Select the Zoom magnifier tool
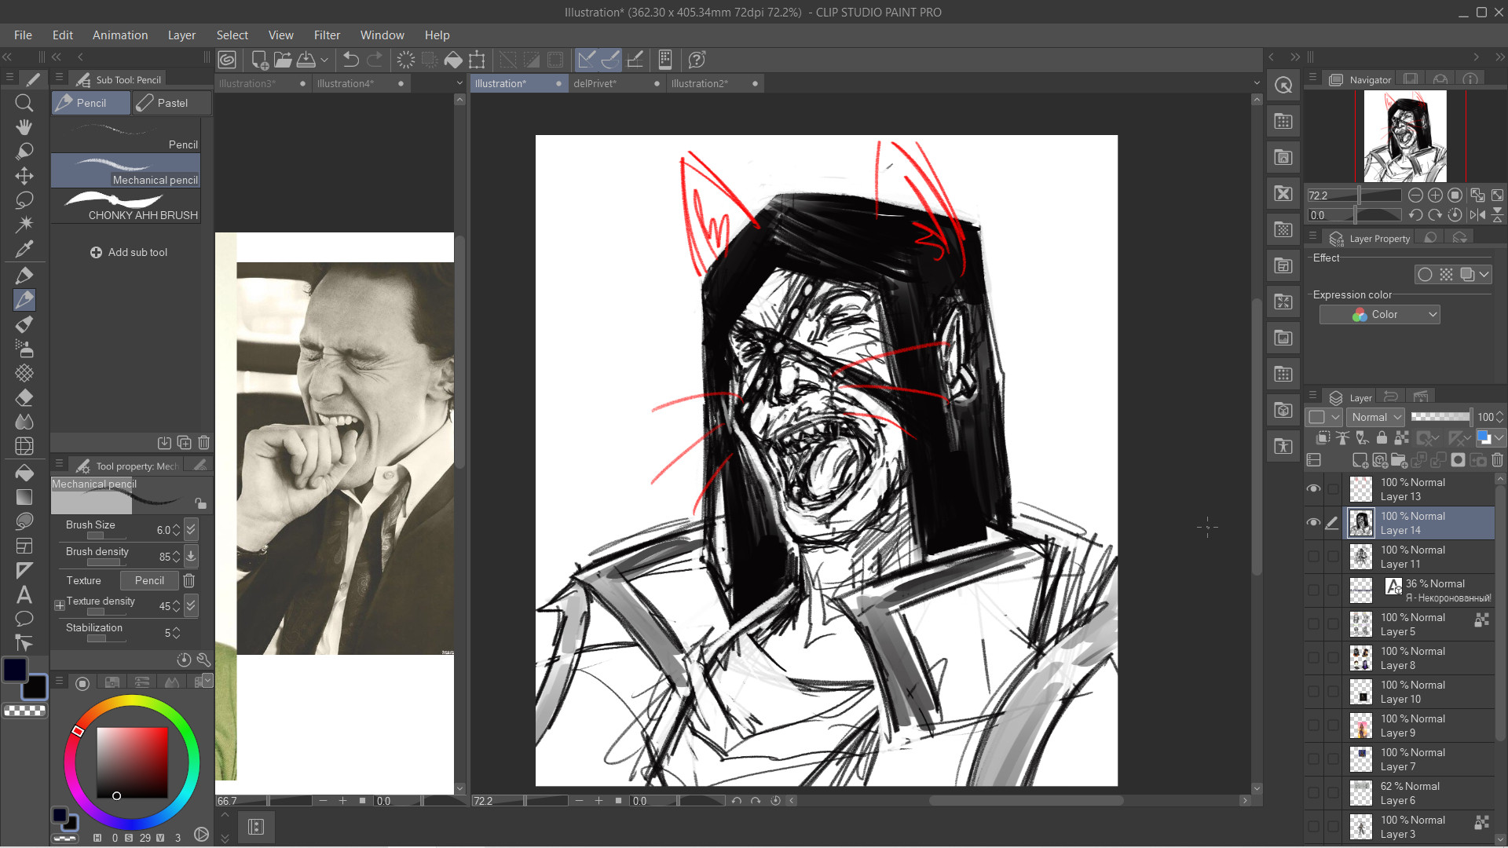Viewport: 1508px width, 848px height. (24, 103)
